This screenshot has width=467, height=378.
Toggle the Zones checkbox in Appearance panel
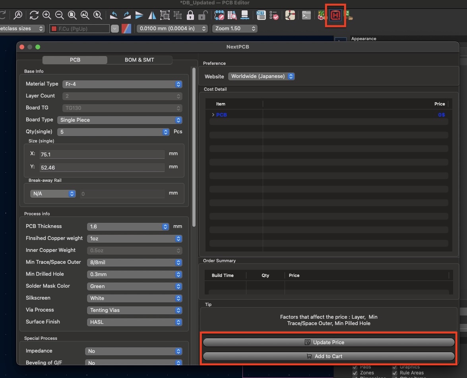(x=355, y=373)
